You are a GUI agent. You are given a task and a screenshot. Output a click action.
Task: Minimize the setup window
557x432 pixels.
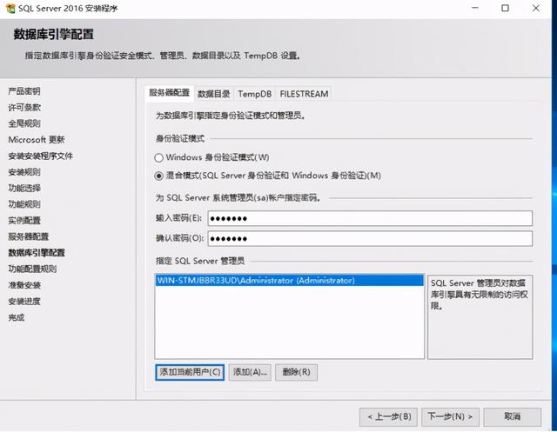click(x=475, y=8)
